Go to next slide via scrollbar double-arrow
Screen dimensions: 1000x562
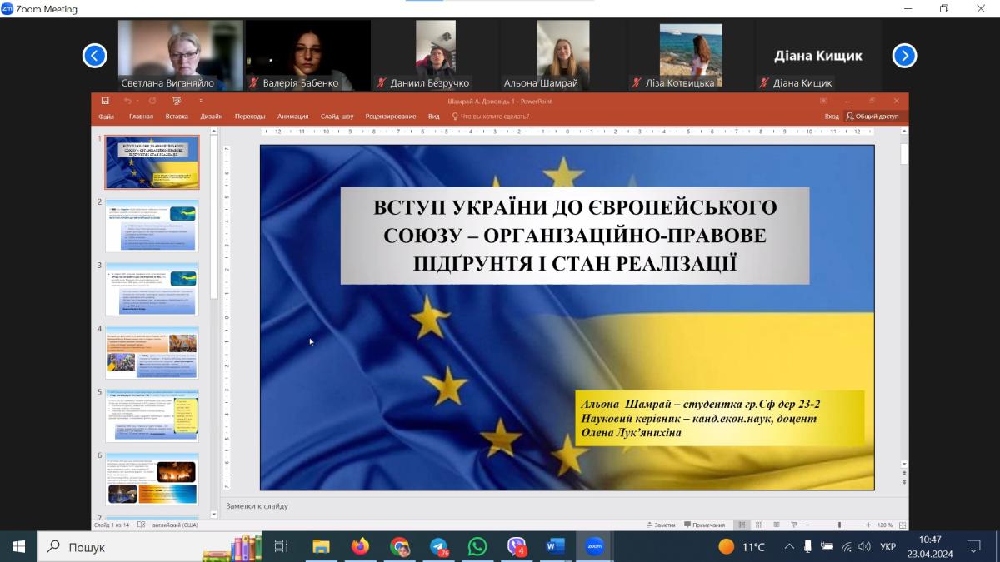[904, 483]
